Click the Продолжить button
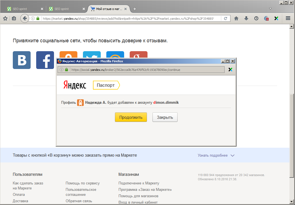 tap(131, 117)
